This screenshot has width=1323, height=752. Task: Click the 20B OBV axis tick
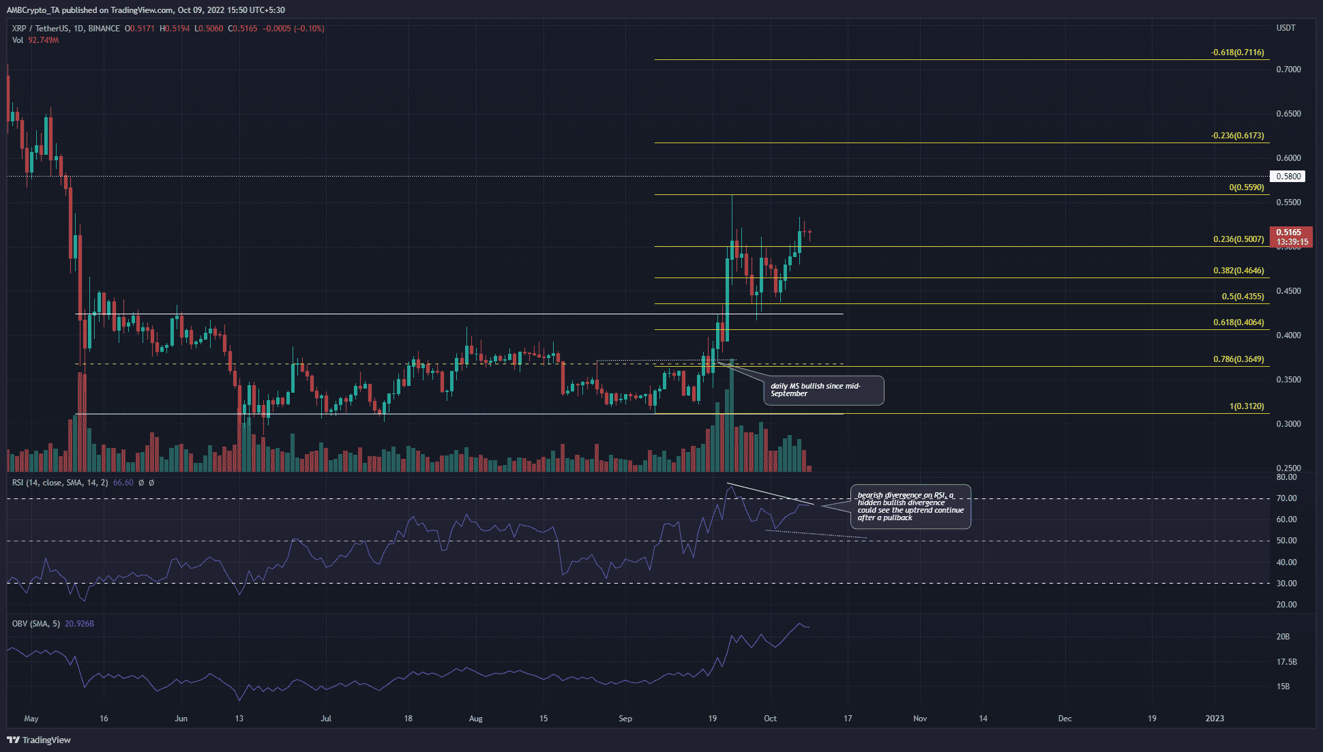1283,637
